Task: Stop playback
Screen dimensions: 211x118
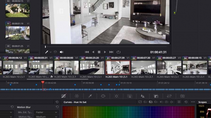Action: (99, 52)
